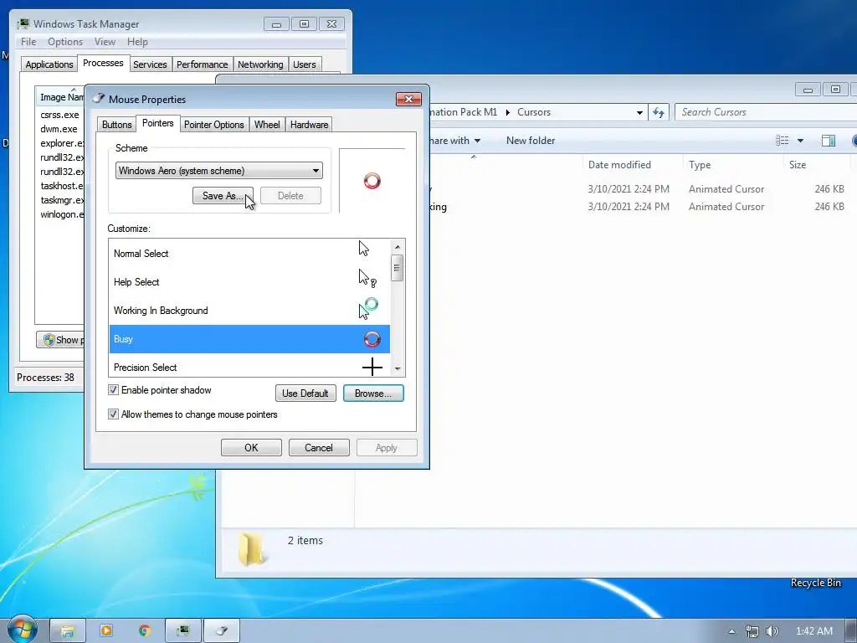Viewport: 857px width, 643px height.
Task: Select the Help Select cursor icon
Action: pyautogui.click(x=367, y=278)
